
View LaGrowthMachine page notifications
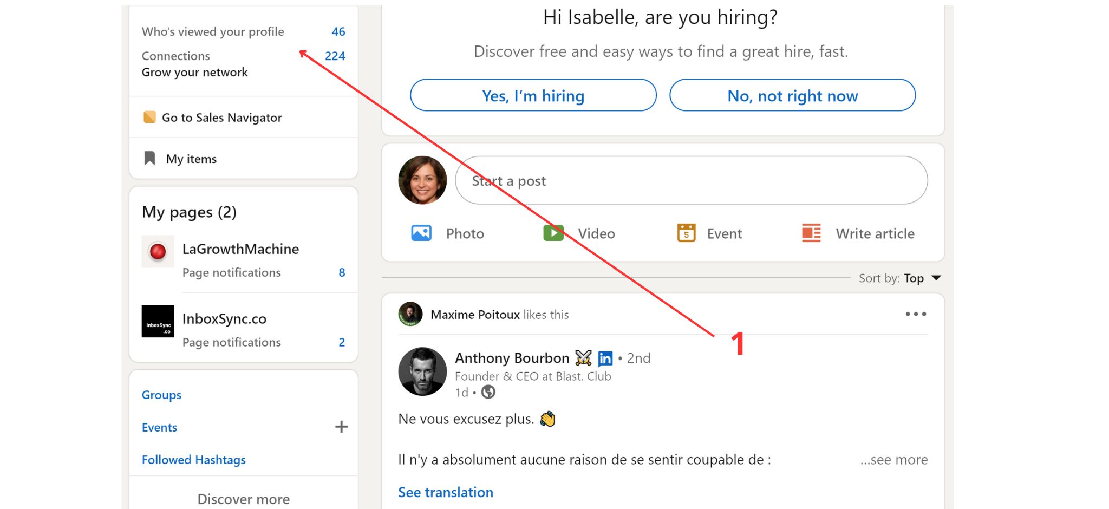(232, 272)
